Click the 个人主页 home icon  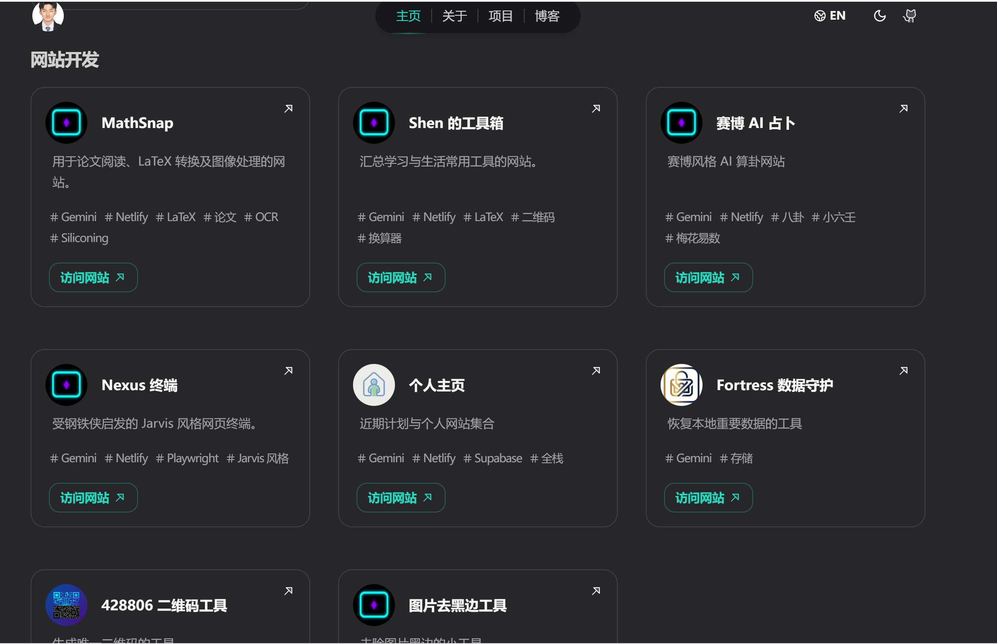point(374,384)
